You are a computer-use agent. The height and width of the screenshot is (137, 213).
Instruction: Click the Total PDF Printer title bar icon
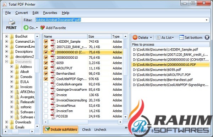tap(5, 4)
